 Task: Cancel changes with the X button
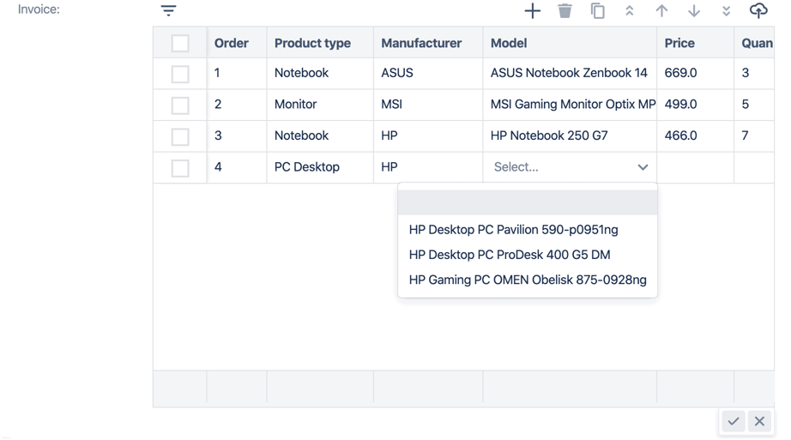759,421
